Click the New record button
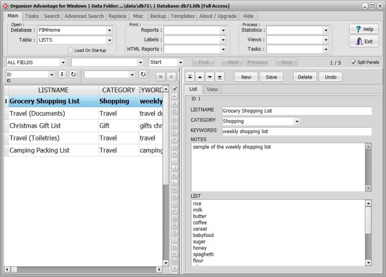Screen dimensions: 386x277 tap(246, 77)
